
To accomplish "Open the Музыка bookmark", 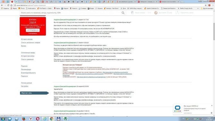I will [99, 8].
